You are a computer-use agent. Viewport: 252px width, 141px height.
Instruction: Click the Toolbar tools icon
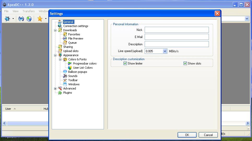pos(65,80)
